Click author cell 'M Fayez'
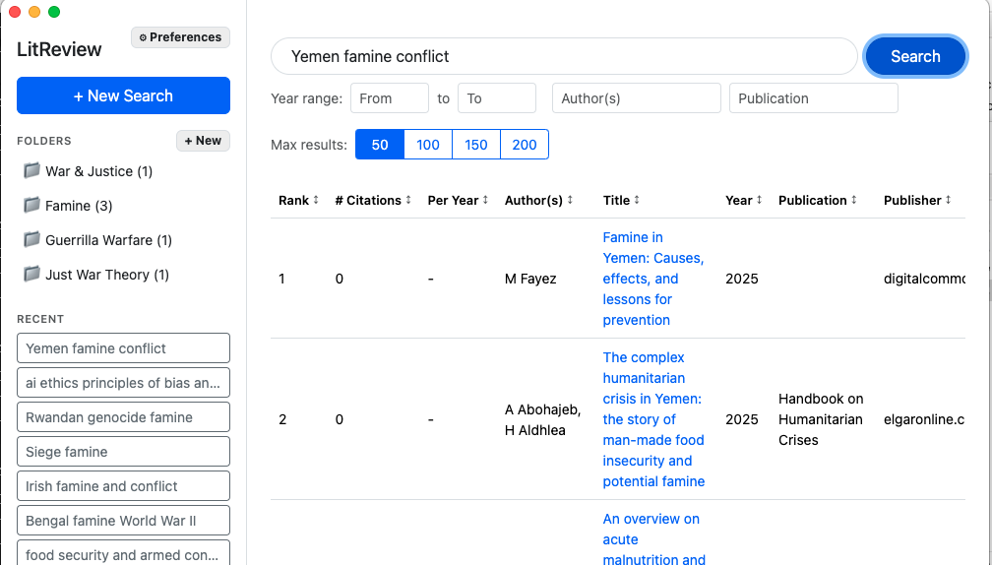The width and height of the screenshot is (992, 565). click(530, 279)
